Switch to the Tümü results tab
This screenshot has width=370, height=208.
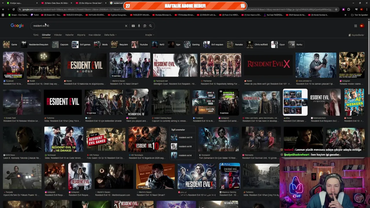(36, 35)
